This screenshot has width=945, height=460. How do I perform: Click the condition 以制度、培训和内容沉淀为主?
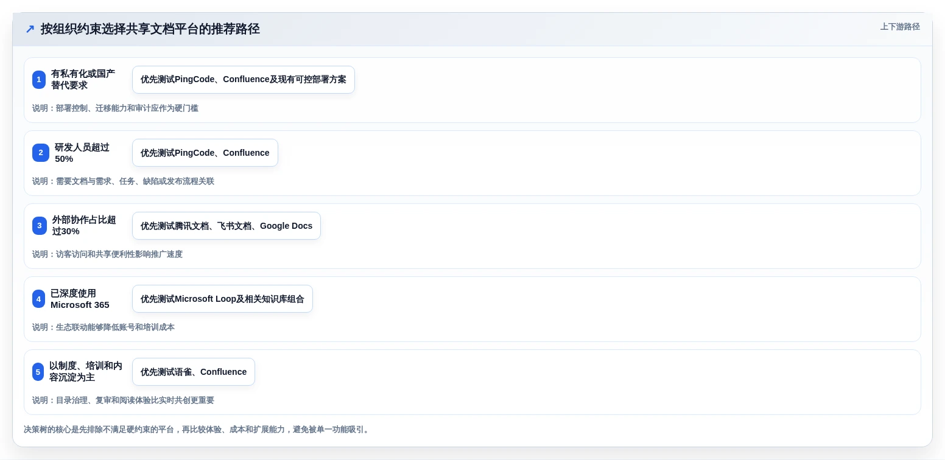(x=86, y=372)
